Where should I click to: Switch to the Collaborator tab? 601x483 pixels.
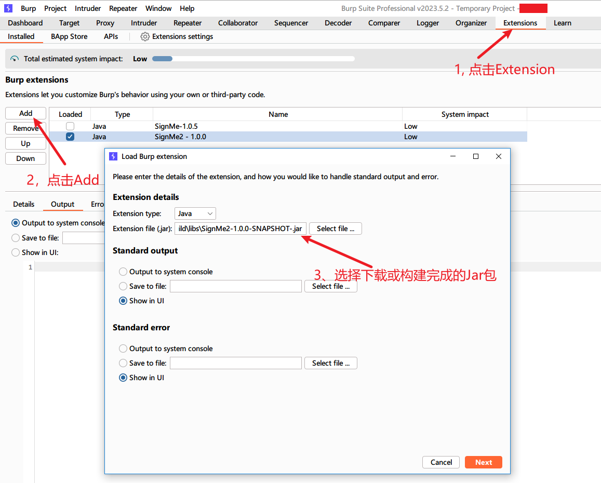(x=238, y=23)
